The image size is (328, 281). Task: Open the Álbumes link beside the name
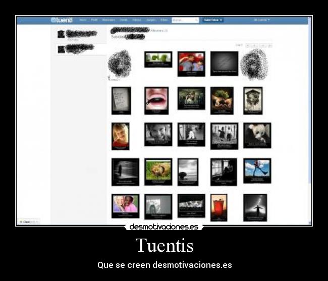point(159,31)
